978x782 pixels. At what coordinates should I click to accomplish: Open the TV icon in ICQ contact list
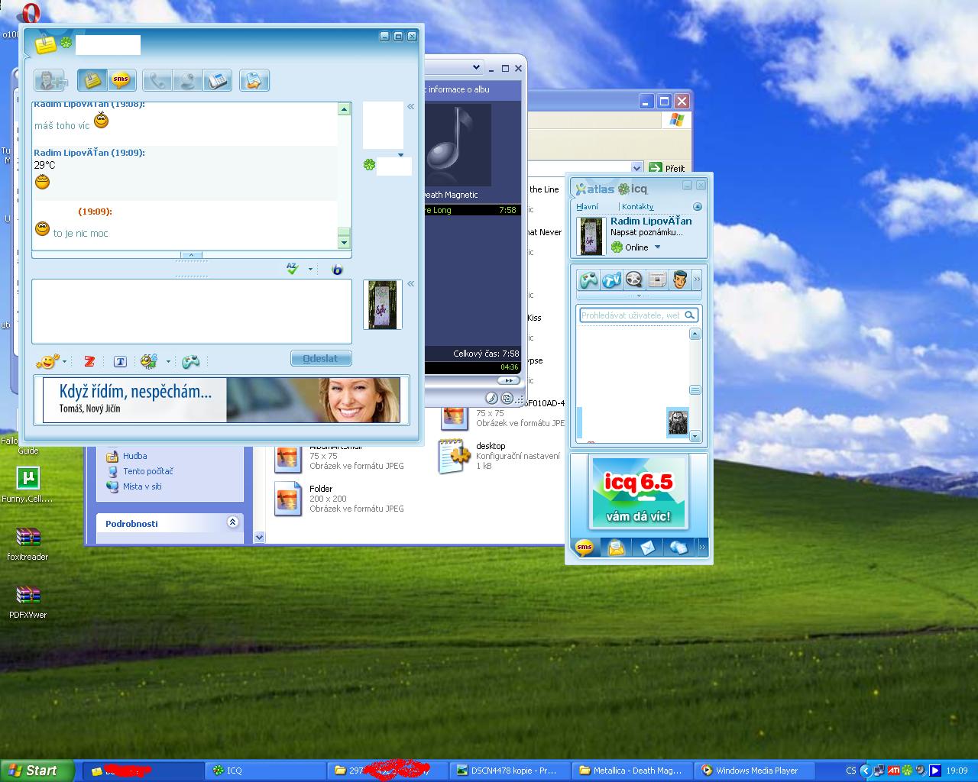click(611, 280)
